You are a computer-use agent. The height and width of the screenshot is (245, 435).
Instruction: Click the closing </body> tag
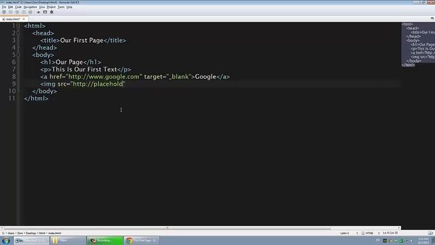click(x=44, y=91)
